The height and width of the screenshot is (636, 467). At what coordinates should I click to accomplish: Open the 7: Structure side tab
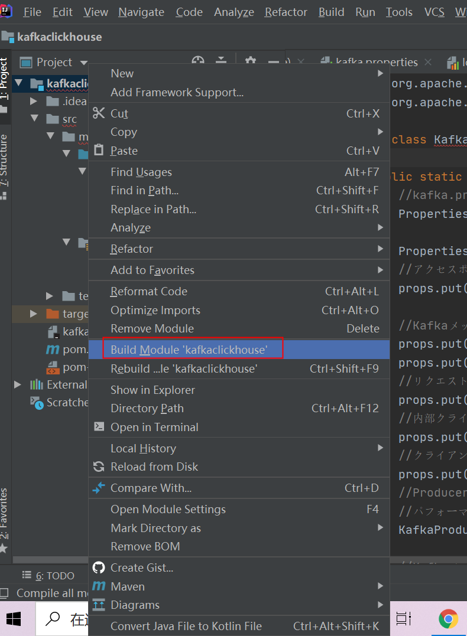(x=4, y=167)
